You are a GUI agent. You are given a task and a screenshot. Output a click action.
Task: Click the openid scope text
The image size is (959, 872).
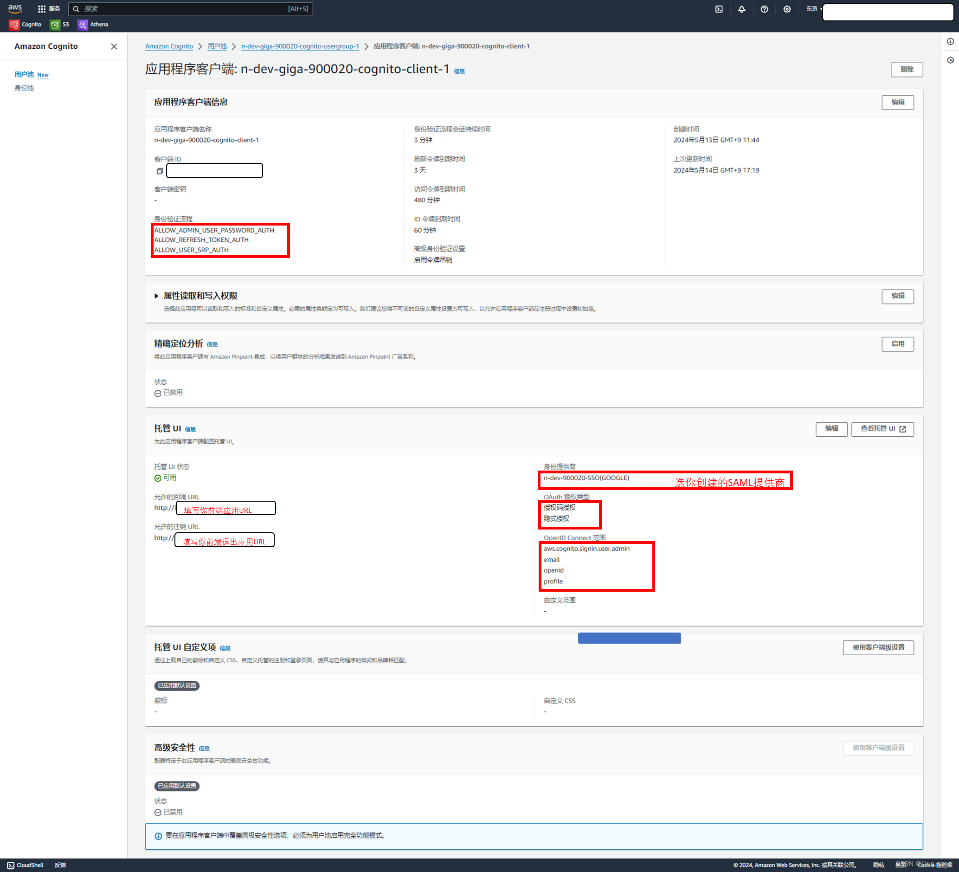pyautogui.click(x=554, y=570)
